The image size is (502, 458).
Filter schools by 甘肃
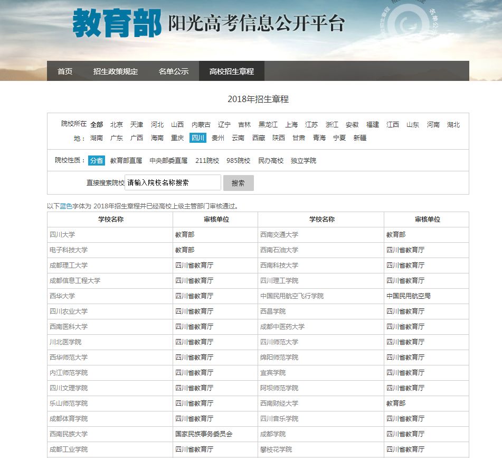pos(299,138)
